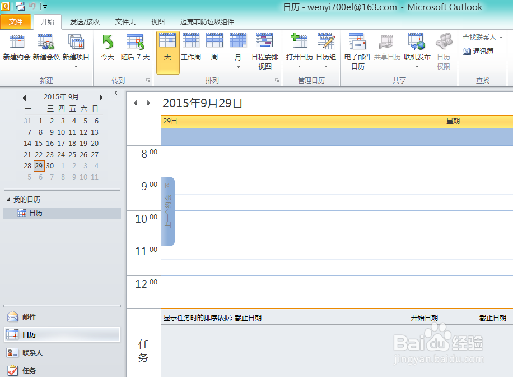Click the 截止日期 task column header
The width and height of the screenshot is (513, 377).
(493, 318)
